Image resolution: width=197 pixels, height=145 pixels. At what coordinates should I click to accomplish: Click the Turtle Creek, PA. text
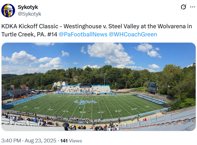24,34
